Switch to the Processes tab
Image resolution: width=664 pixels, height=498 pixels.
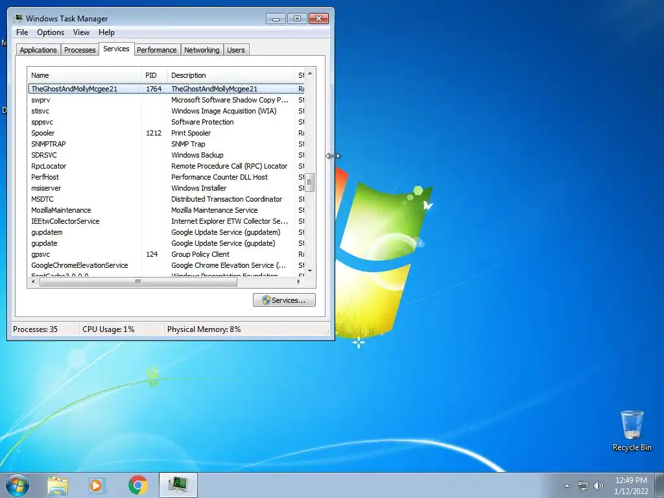click(x=80, y=50)
